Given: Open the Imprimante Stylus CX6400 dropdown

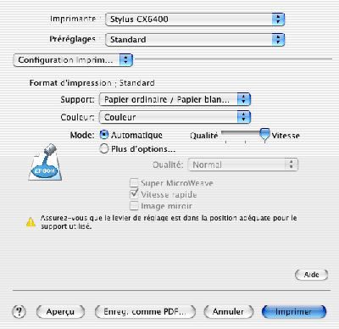Looking at the screenshot, I should coord(195,20).
